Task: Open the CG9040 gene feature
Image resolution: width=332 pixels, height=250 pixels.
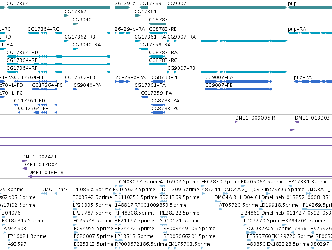Action: (x=75, y=24)
